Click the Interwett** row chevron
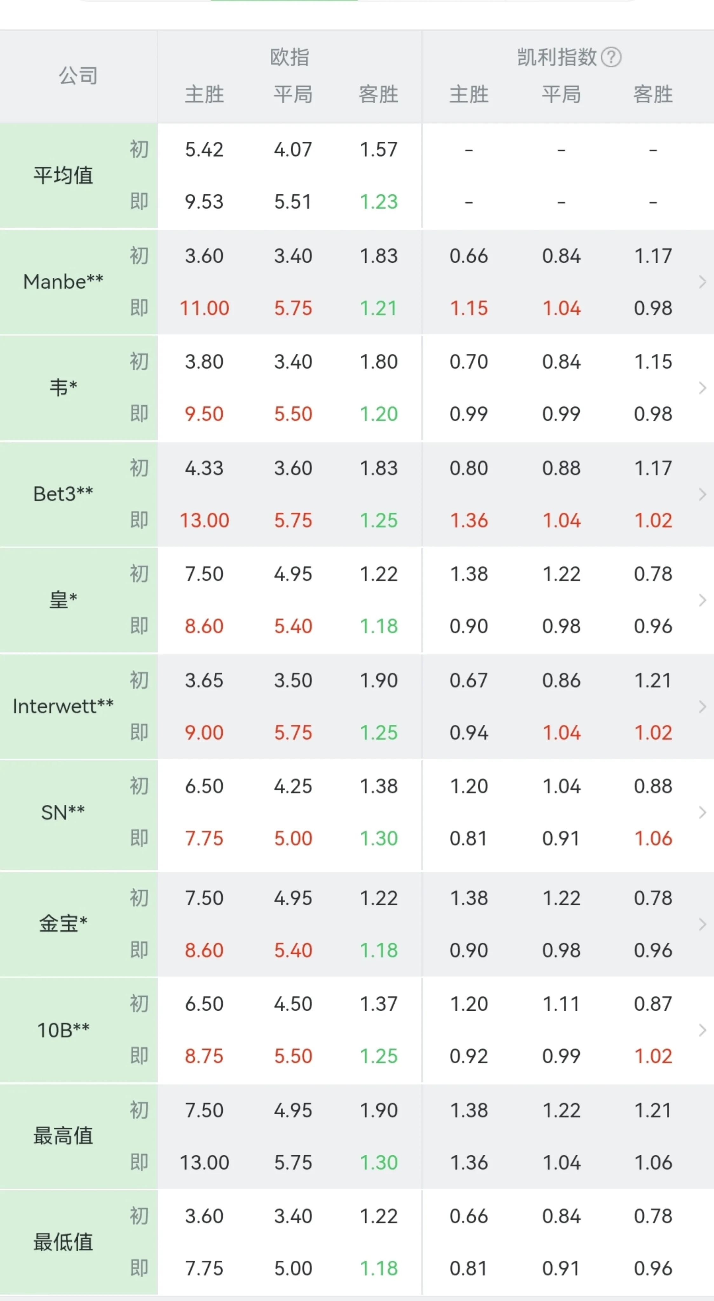The image size is (714, 1301). 702,706
